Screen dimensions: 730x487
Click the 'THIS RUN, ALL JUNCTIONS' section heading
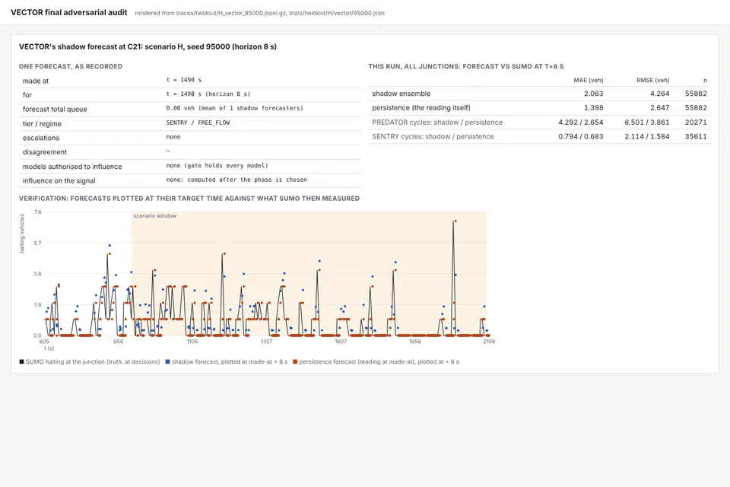coord(466,67)
